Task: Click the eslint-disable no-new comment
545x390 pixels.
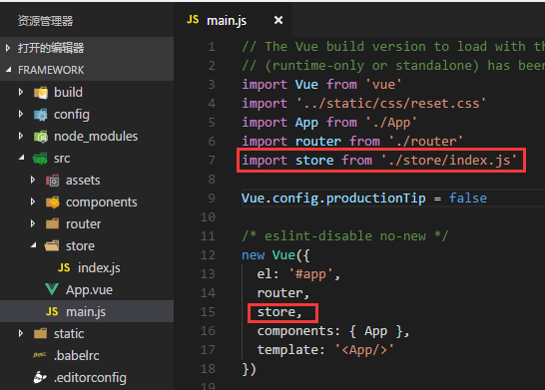Action: tap(345, 236)
